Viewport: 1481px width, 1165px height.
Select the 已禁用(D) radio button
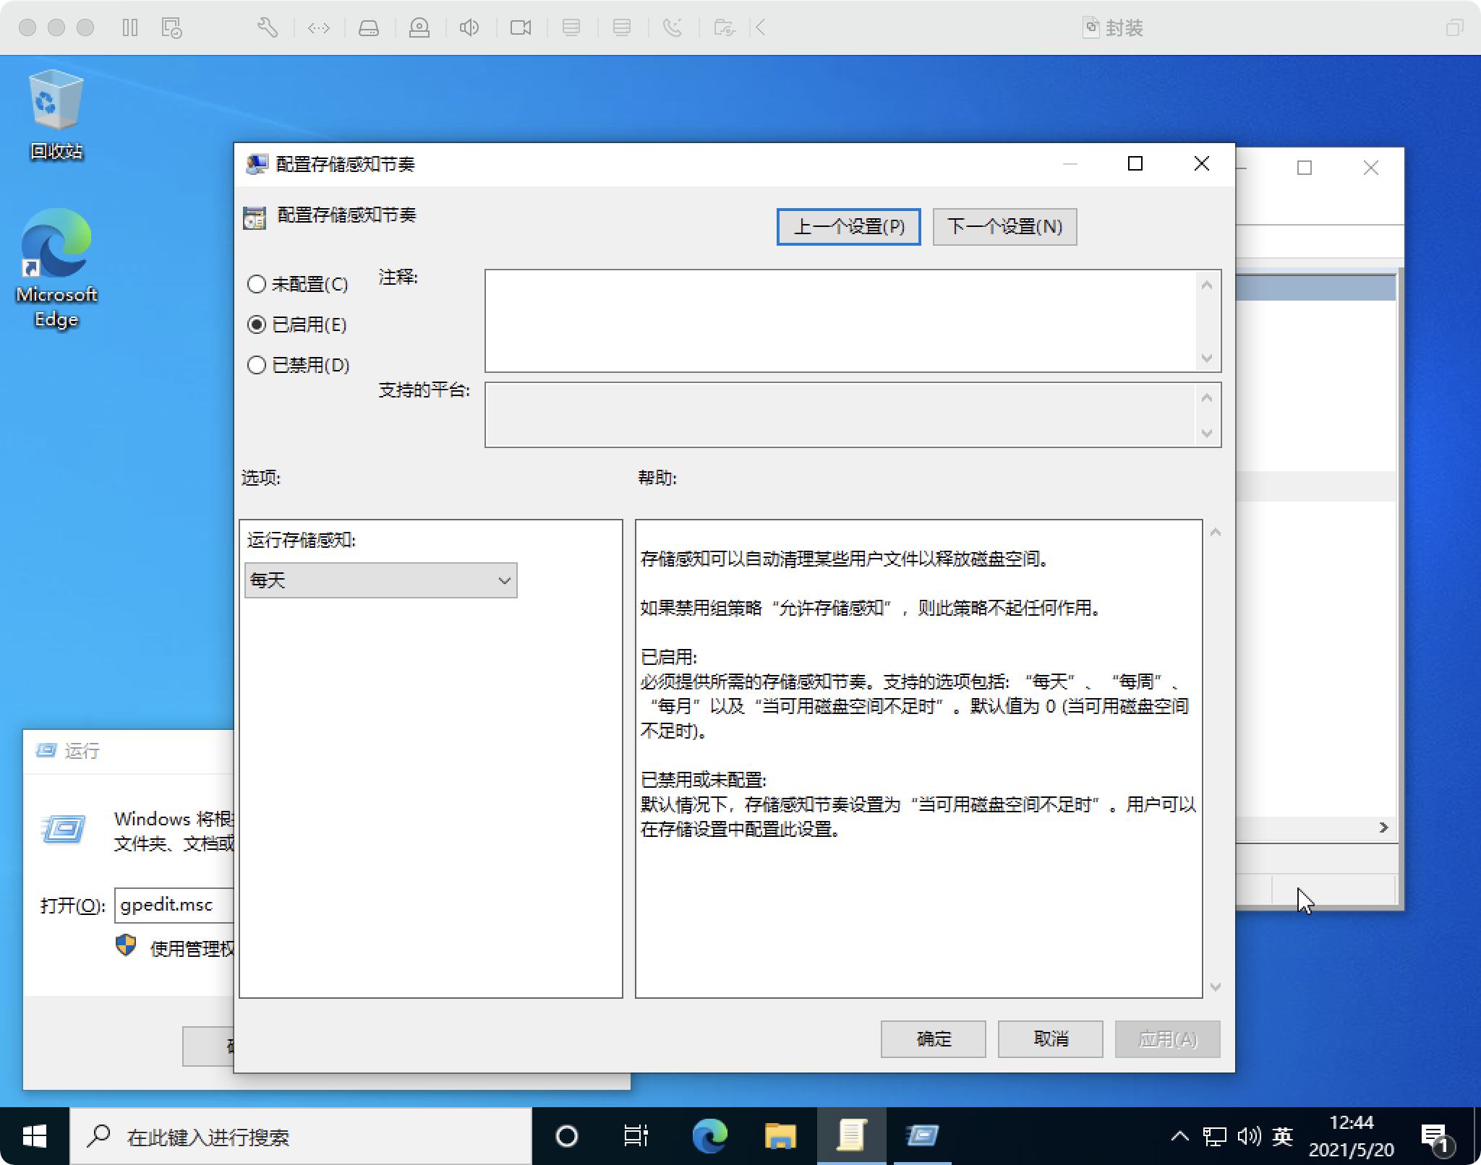pyautogui.click(x=257, y=365)
